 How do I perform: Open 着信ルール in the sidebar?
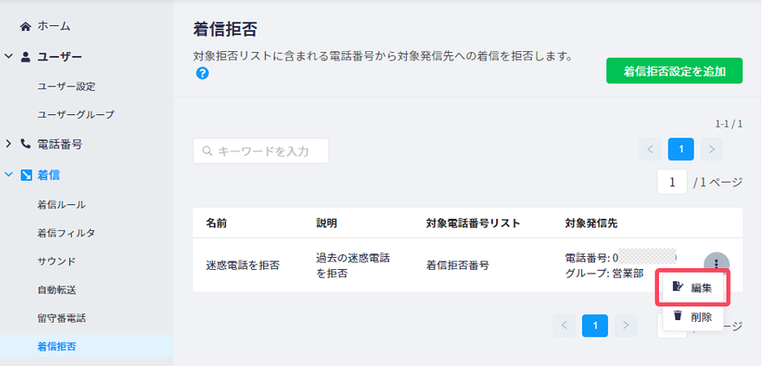point(61,204)
